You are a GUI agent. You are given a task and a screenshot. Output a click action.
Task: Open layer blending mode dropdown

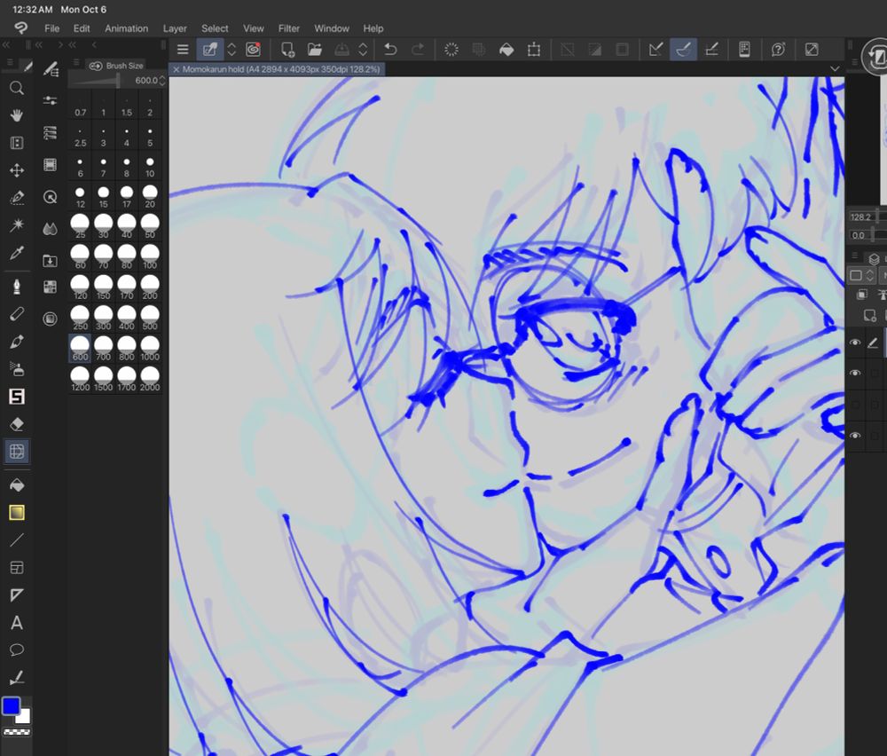click(x=883, y=275)
